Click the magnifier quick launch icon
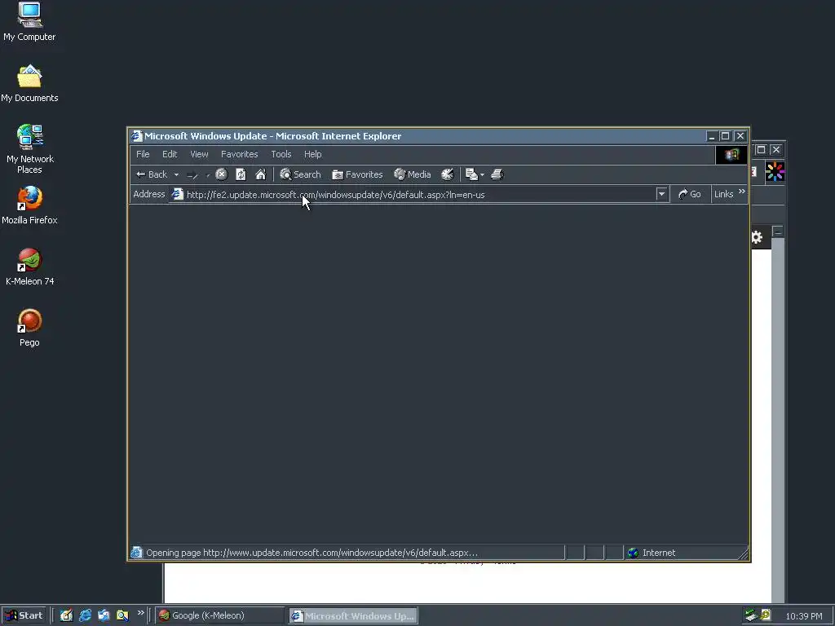This screenshot has height=626, width=835. [x=122, y=615]
